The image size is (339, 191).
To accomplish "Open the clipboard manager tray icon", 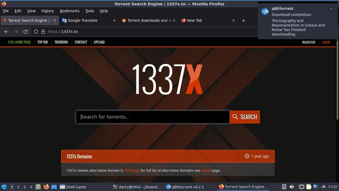I will pos(309,187).
